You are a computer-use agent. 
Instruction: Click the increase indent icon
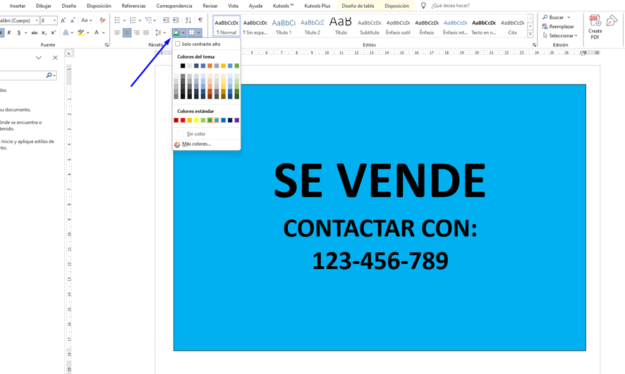click(176, 20)
